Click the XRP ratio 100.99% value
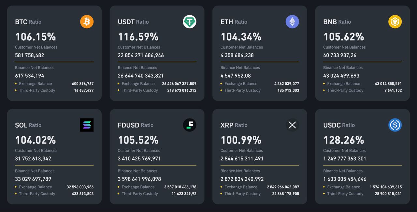 [x=241, y=140]
